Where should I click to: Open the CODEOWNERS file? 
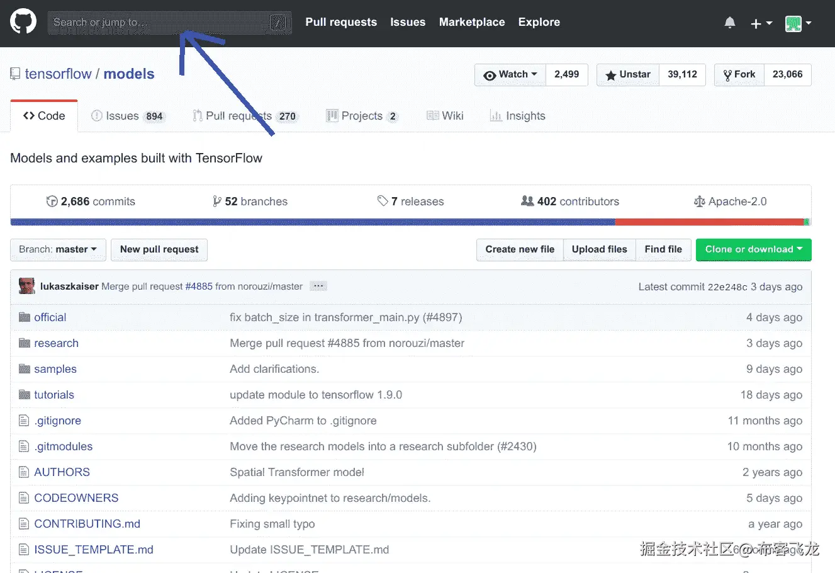[x=76, y=498]
